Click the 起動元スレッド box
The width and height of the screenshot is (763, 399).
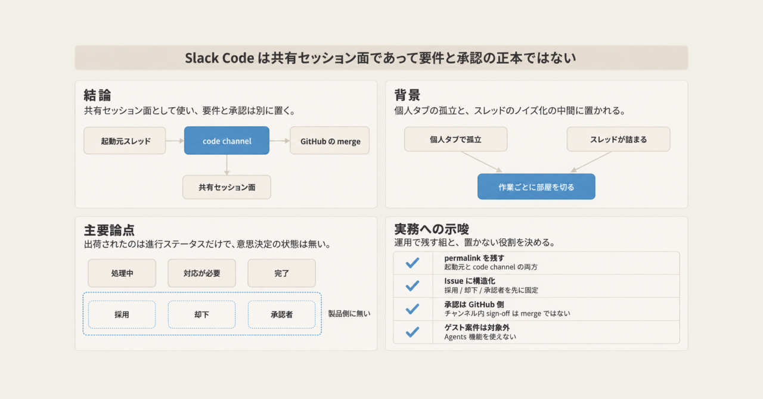tap(125, 141)
